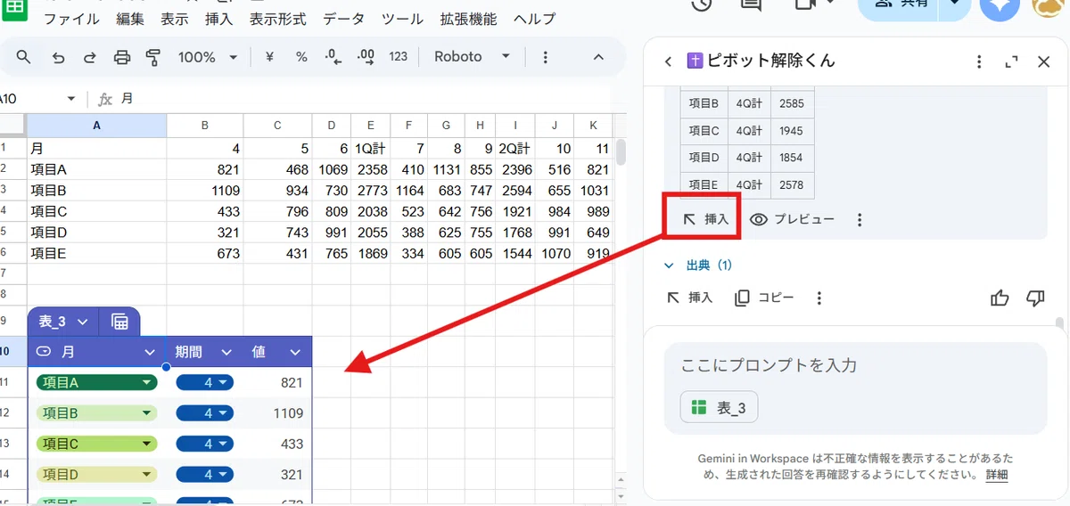Open three-dot menu next to プレビュー

pyautogui.click(x=860, y=219)
